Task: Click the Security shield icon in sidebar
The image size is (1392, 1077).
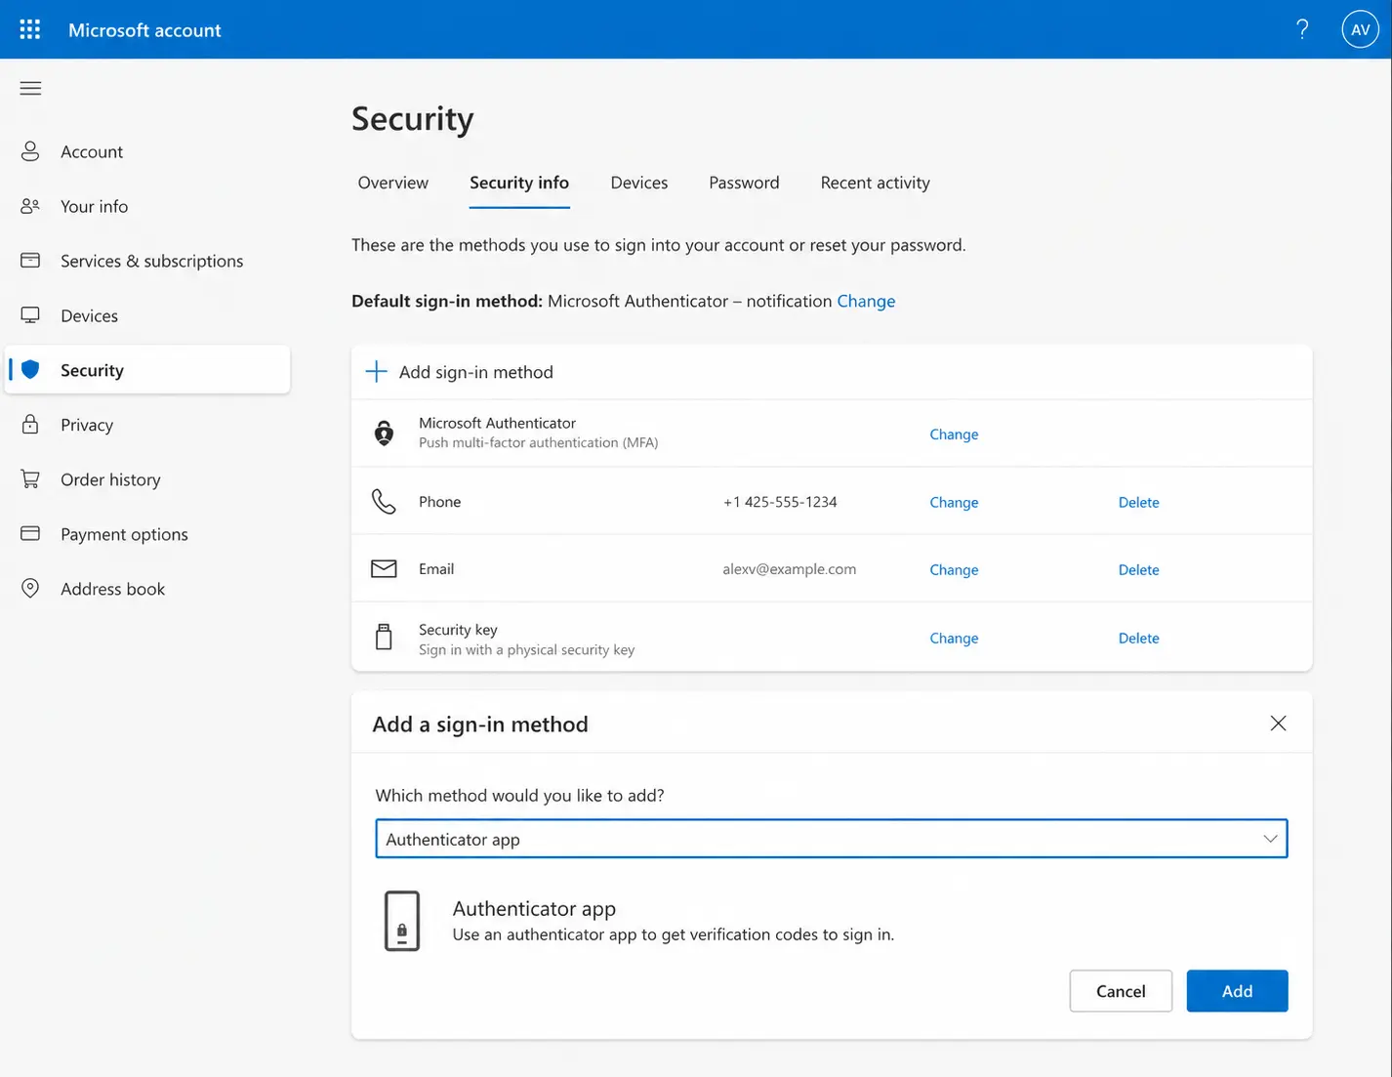Action: click(30, 369)
